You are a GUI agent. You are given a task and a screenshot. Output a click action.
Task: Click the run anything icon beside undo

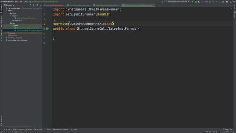(x=227, y=2)
